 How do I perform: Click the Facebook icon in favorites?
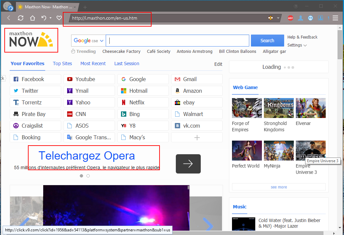coord(16,79)
